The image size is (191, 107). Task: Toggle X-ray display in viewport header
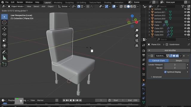tap(121, 7)
